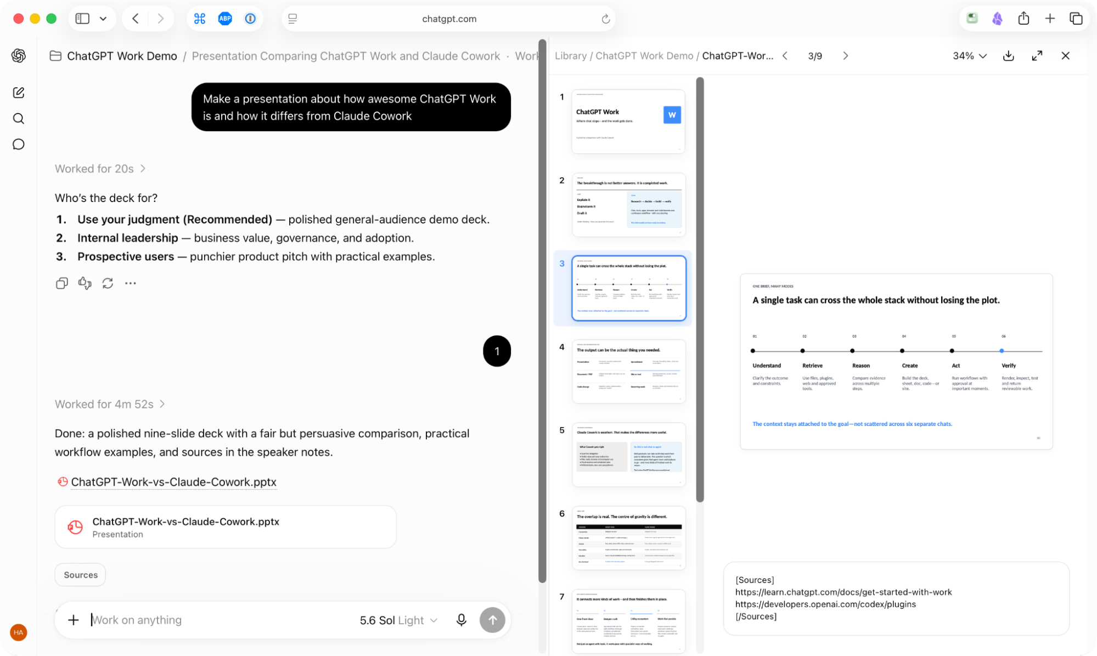Regenerate the response with retry icon
The image size is (1097, 656).
pos(108,283)
